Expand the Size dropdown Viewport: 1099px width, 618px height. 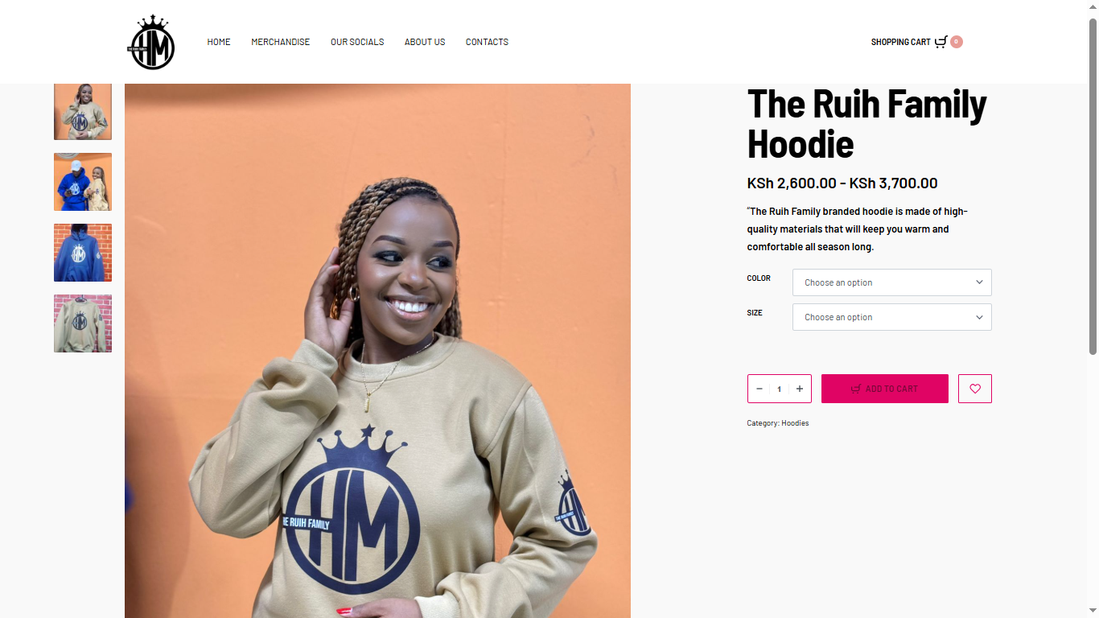point(892,317)
